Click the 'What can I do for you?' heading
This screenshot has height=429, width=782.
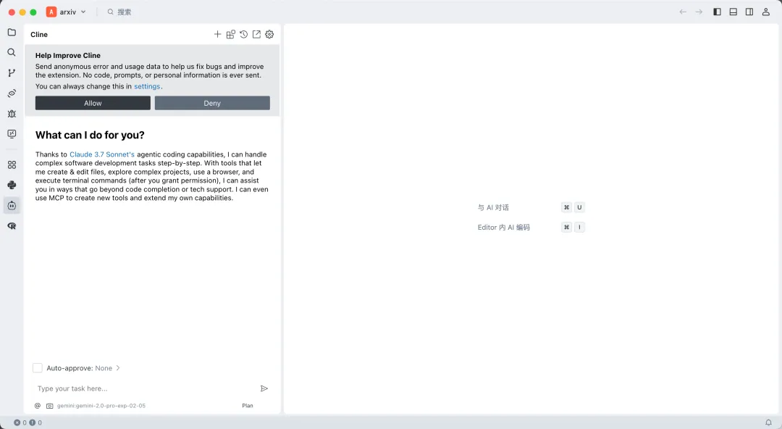pyautogui.click(x=90, y=136)
